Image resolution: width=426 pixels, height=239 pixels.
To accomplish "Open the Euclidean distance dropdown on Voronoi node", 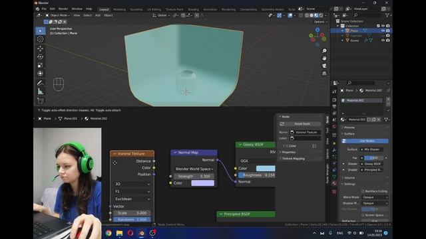I will click(x=132, y=199).
